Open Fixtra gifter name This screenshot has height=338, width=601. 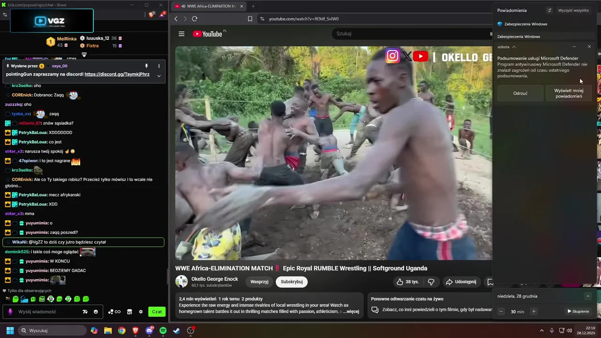coord(92,46)
